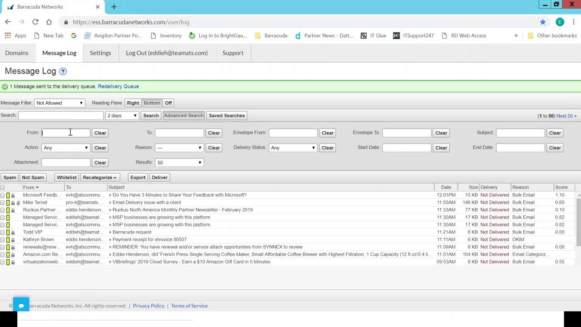The width and height of the screenshot is (581, 327).
Task: Open the Other bookmarks folder
Action: 552,35
